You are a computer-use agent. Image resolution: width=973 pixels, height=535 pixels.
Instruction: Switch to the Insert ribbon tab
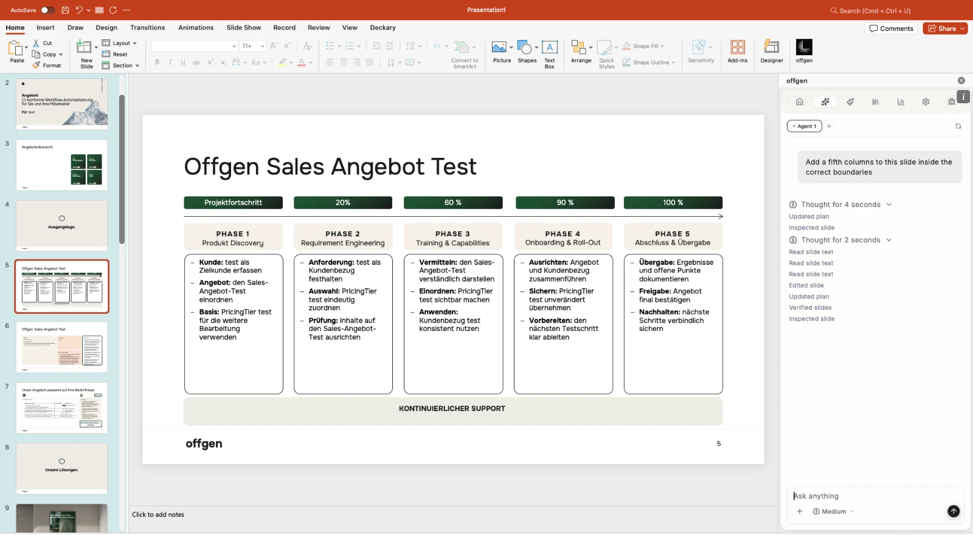pos(46,28)
